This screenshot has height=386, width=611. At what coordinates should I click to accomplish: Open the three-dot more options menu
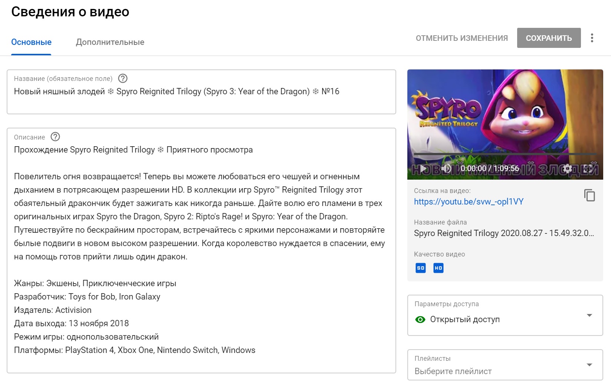point(592,38)
